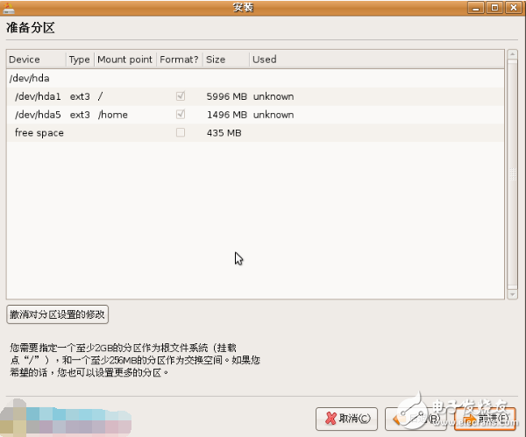Click the Mount point column header
This screenshot has height=437, width=526.
point(125,60)
